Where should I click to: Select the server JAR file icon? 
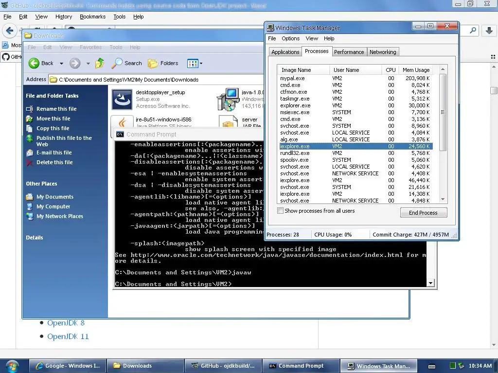pyautogui.click(x=228, y=122)
